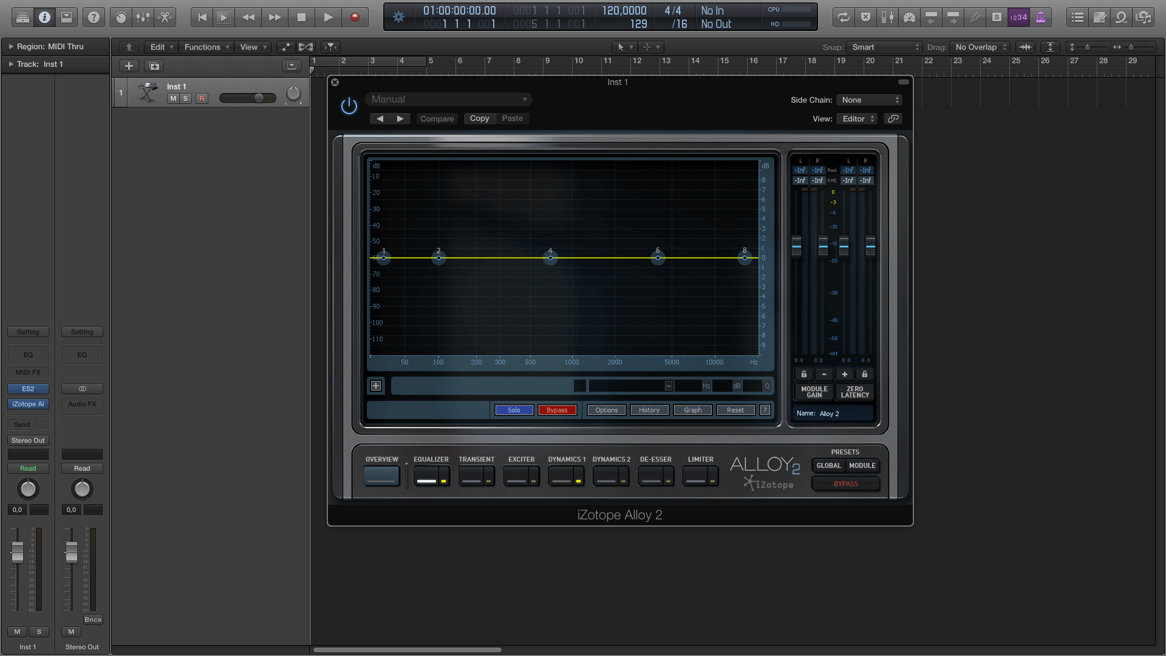
Task: Open the Alloy help question mark
Action: click(765, 410)
